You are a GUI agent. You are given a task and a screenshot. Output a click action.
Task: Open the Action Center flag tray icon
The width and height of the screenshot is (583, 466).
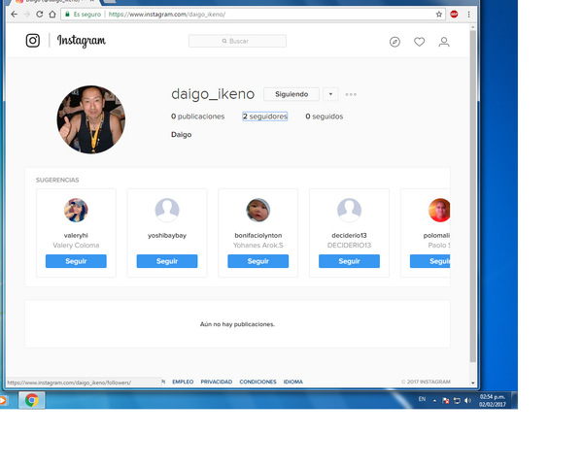click(x=445, y=400)
